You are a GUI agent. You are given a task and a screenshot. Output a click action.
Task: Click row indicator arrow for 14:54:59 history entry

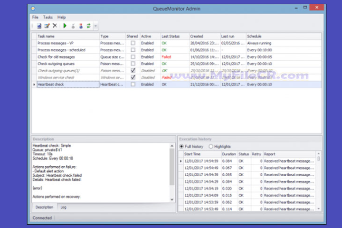181,161
